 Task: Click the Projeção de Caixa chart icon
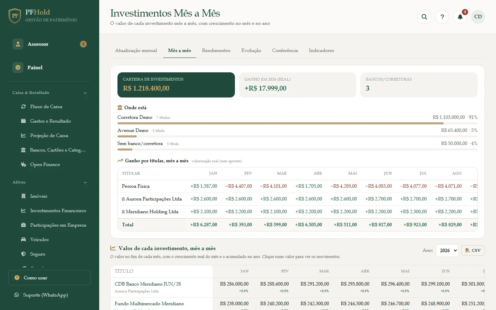(23, 136)
